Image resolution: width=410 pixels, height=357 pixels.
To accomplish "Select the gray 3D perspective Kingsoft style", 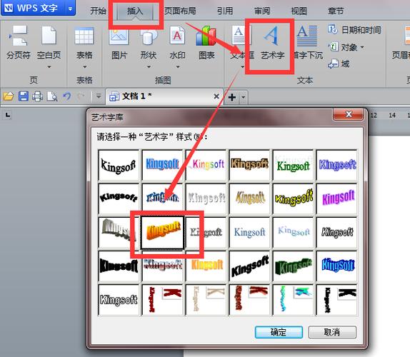I will coord(119,232).
